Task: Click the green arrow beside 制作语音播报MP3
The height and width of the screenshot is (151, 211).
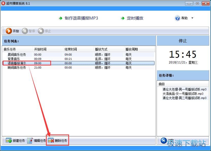Action: click(60, 18)
